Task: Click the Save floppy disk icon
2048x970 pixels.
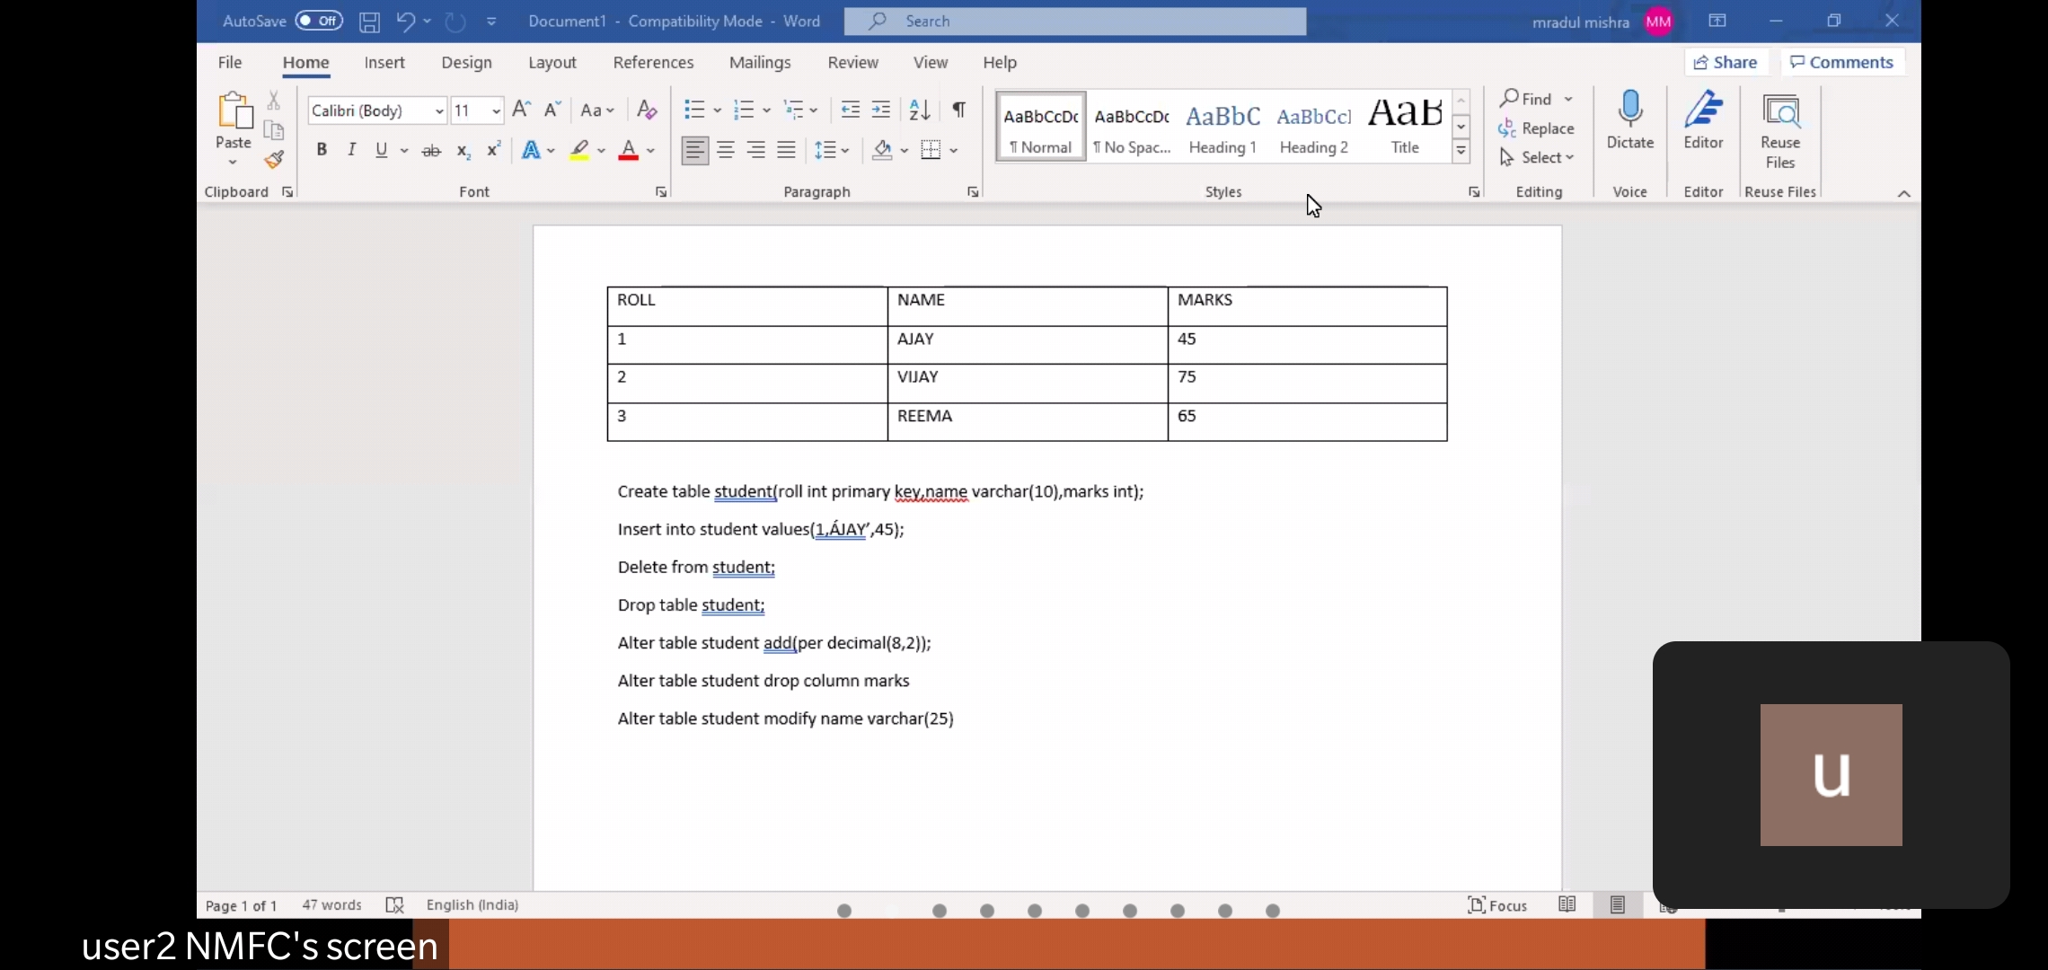Action: click(369, 22)
